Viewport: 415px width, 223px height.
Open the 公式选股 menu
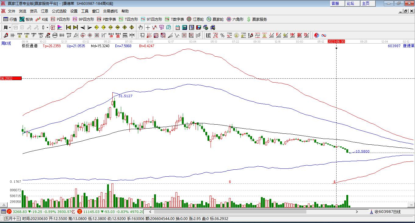[59, 11]
